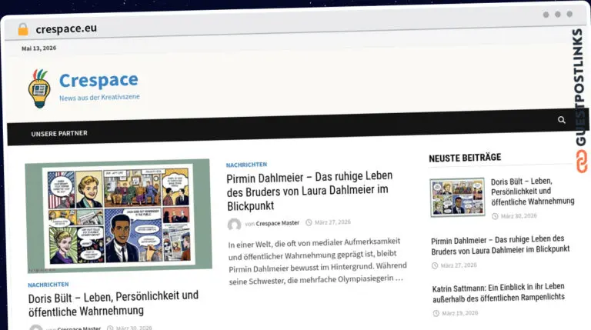Click the Guestpostlinks chain-link icon
591x330 pixels.
582,162
